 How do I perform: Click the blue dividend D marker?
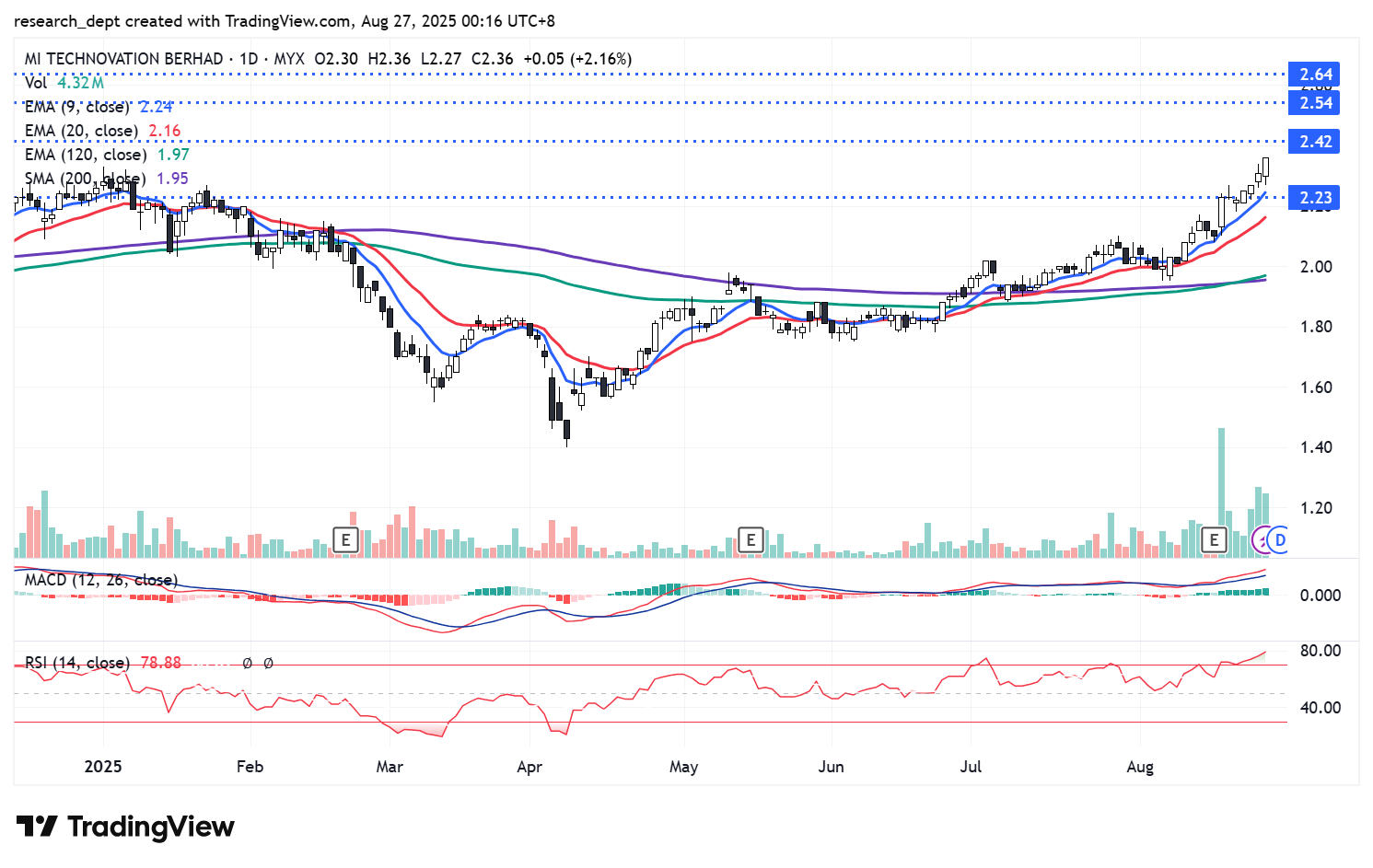tap(1280, 540)
